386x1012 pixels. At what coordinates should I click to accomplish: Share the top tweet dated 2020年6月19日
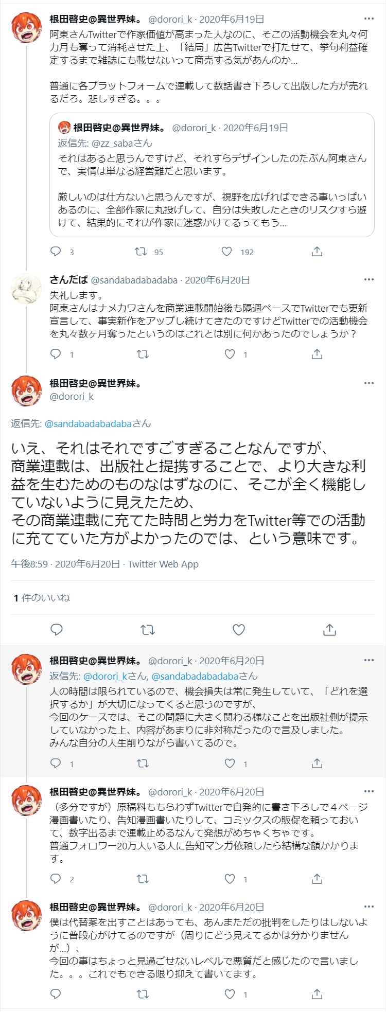317,252
